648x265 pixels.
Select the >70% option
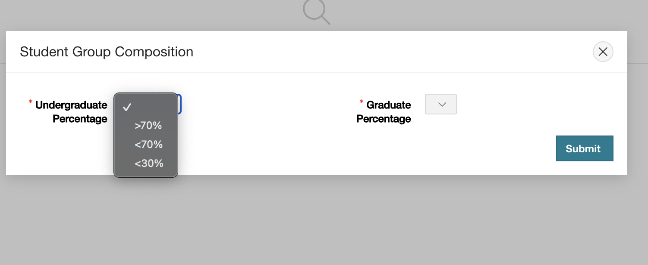tap(148, 126)
